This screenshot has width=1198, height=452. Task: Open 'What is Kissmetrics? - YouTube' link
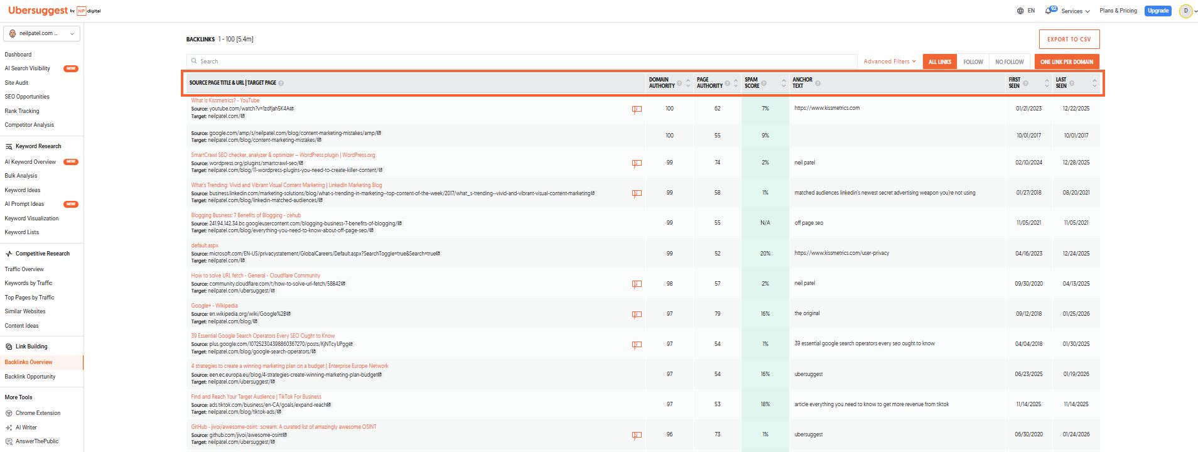(x=225, y=100)
